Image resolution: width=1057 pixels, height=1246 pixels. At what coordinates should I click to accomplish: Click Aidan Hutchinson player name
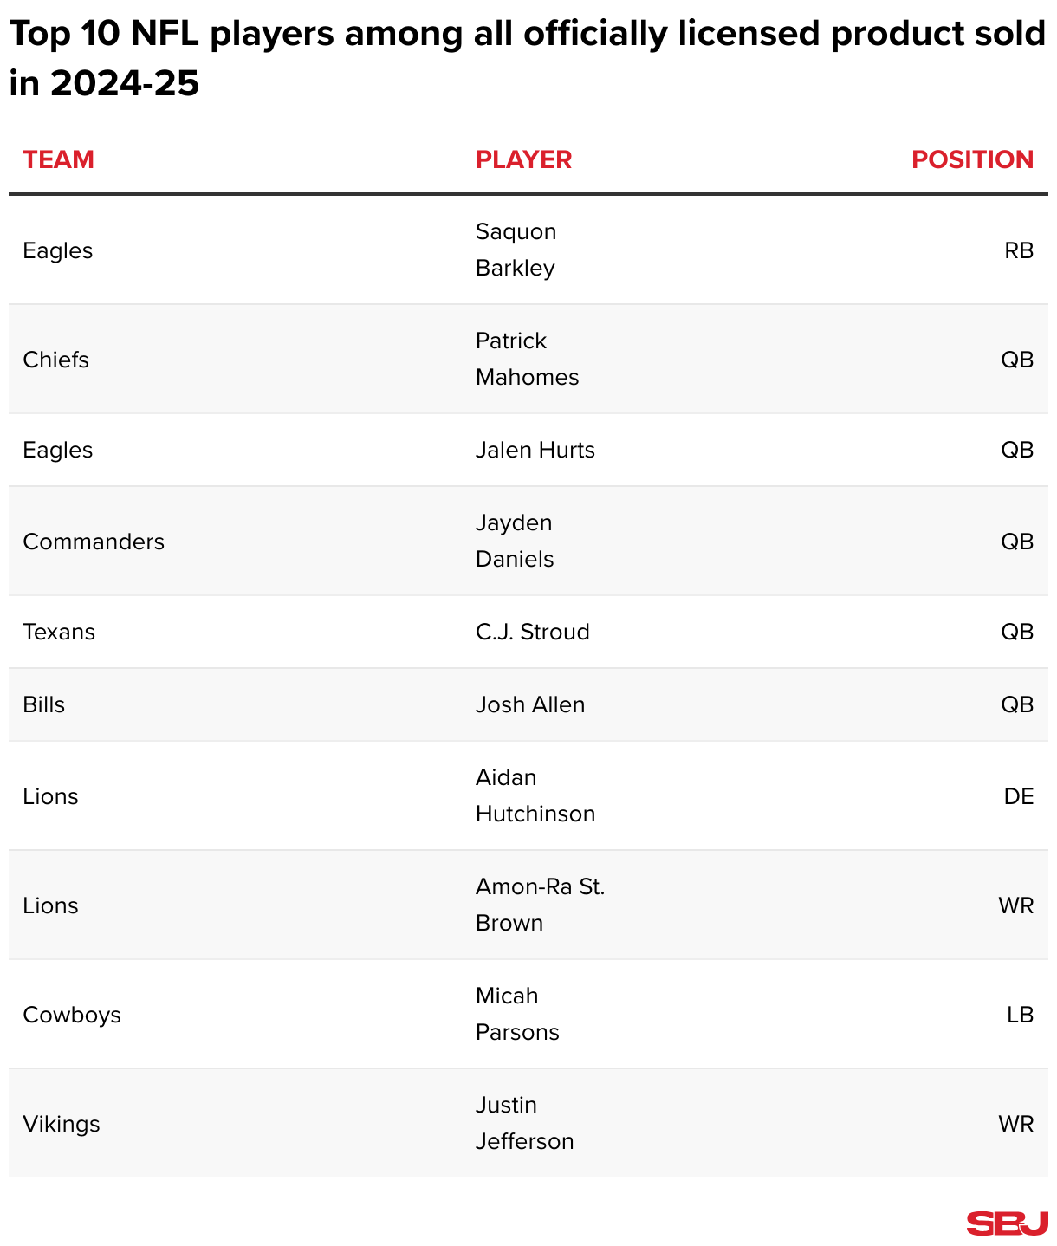(535, 795)
